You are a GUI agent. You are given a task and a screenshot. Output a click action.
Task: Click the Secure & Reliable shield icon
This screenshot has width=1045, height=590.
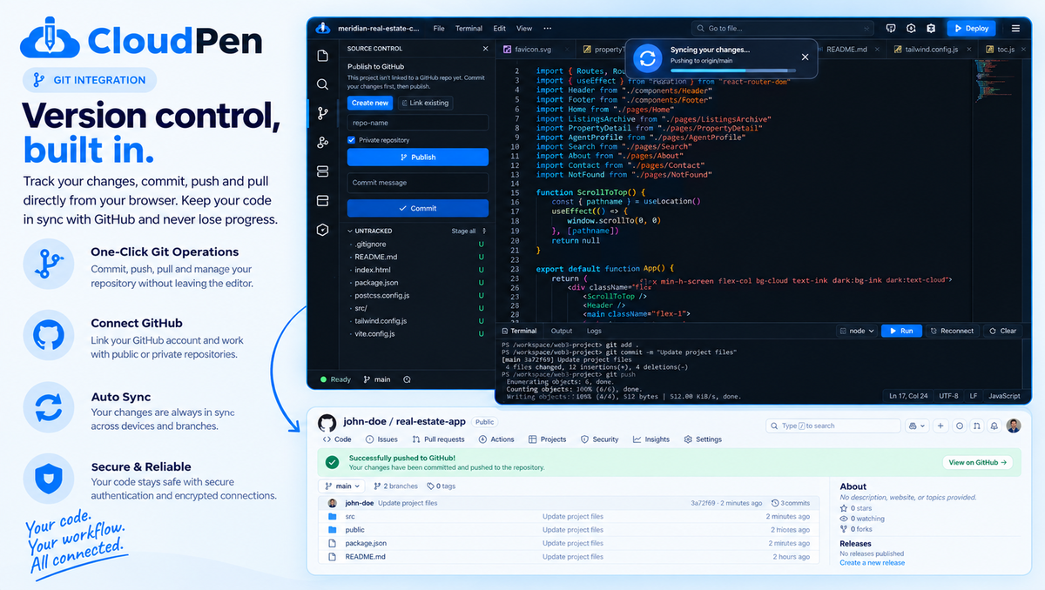pyautogui.click(x=48, y=479)
